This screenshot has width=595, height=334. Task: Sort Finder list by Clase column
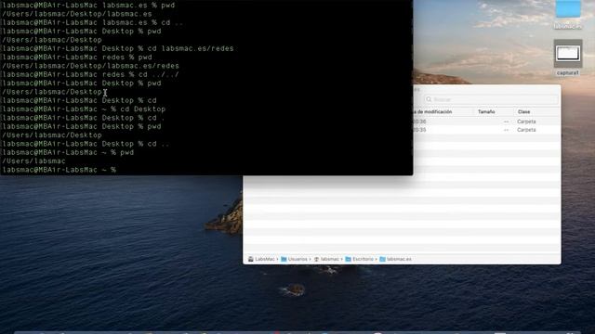523,111
